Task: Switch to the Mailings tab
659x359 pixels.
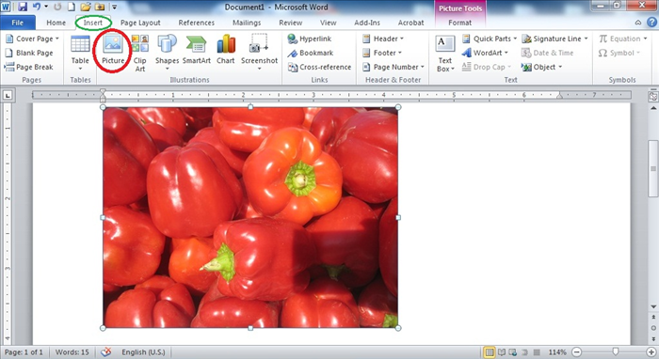Action: (247, 23)
